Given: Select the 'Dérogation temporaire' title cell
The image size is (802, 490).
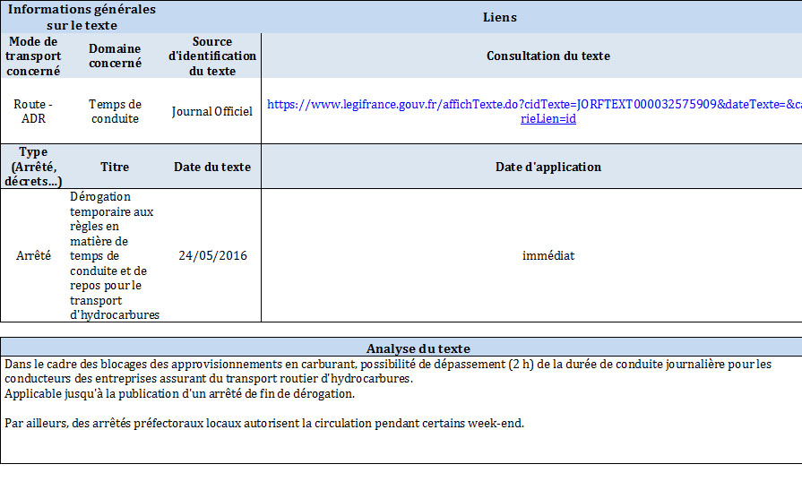Looking at the screenshot, I should point(114,255).
